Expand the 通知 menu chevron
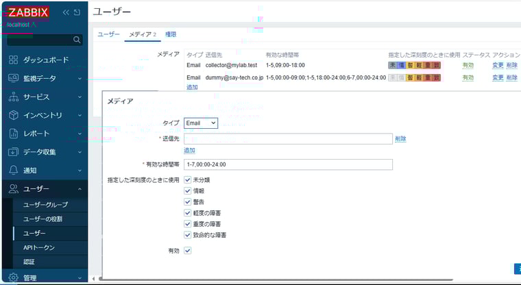Image resolution: width=521 pixels, height=285 pixels. point(80,171)
